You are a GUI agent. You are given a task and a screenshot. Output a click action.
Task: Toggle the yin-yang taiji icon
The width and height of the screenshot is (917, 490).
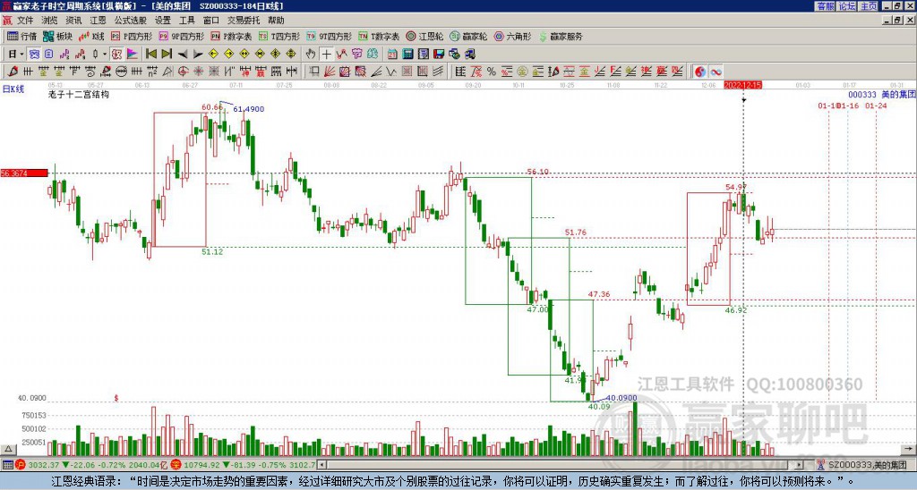click(700, 72)
